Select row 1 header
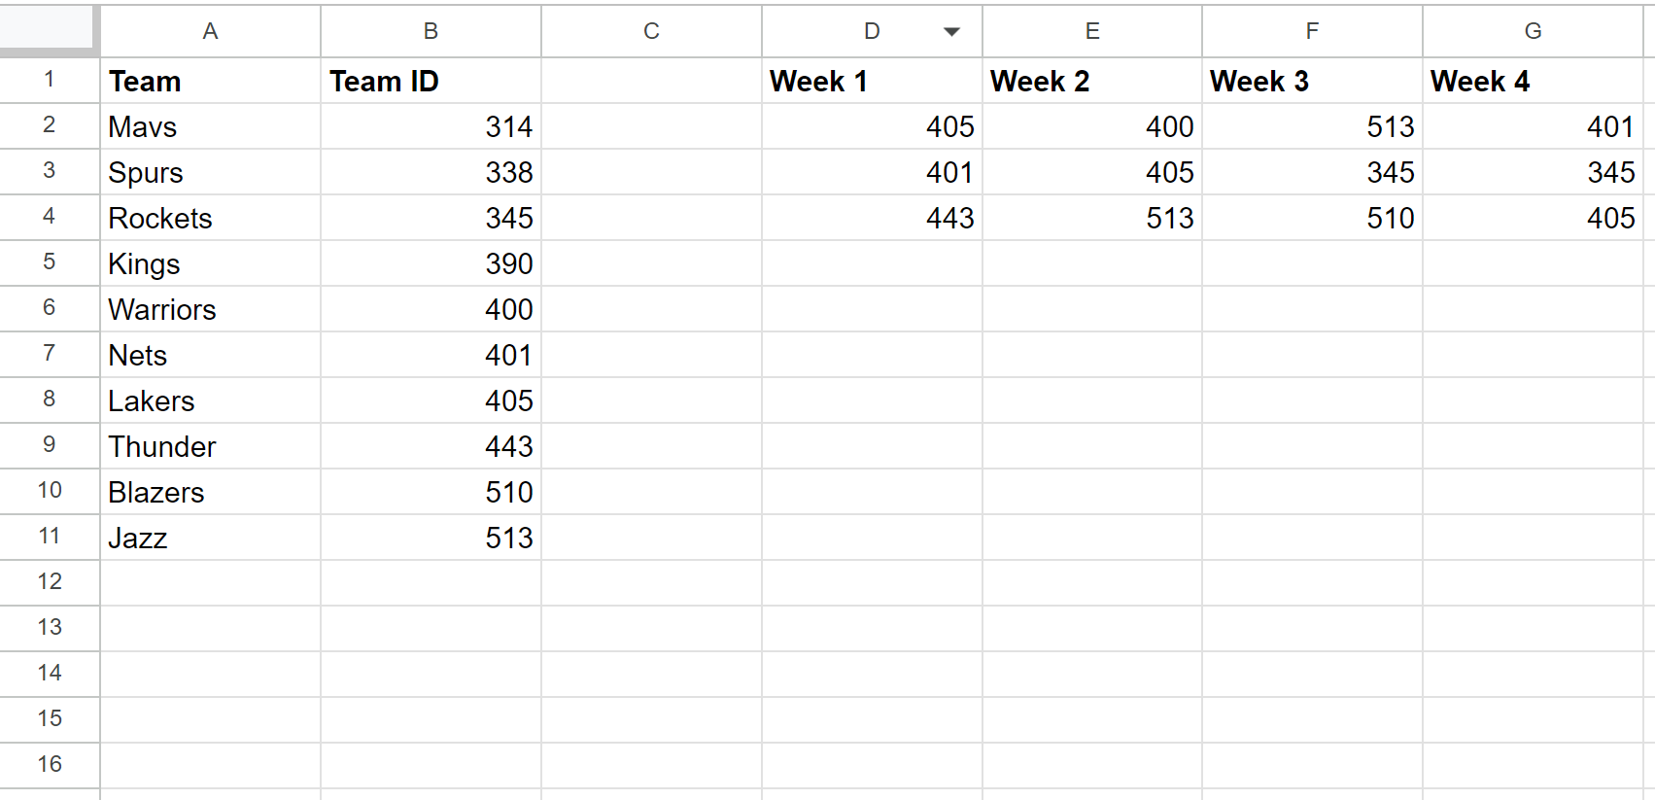Viewport: 1655px width, 800px height. (x=50, y=80)
